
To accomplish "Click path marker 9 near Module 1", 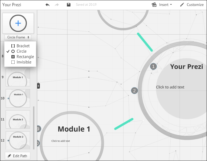I will pos(39,129).
